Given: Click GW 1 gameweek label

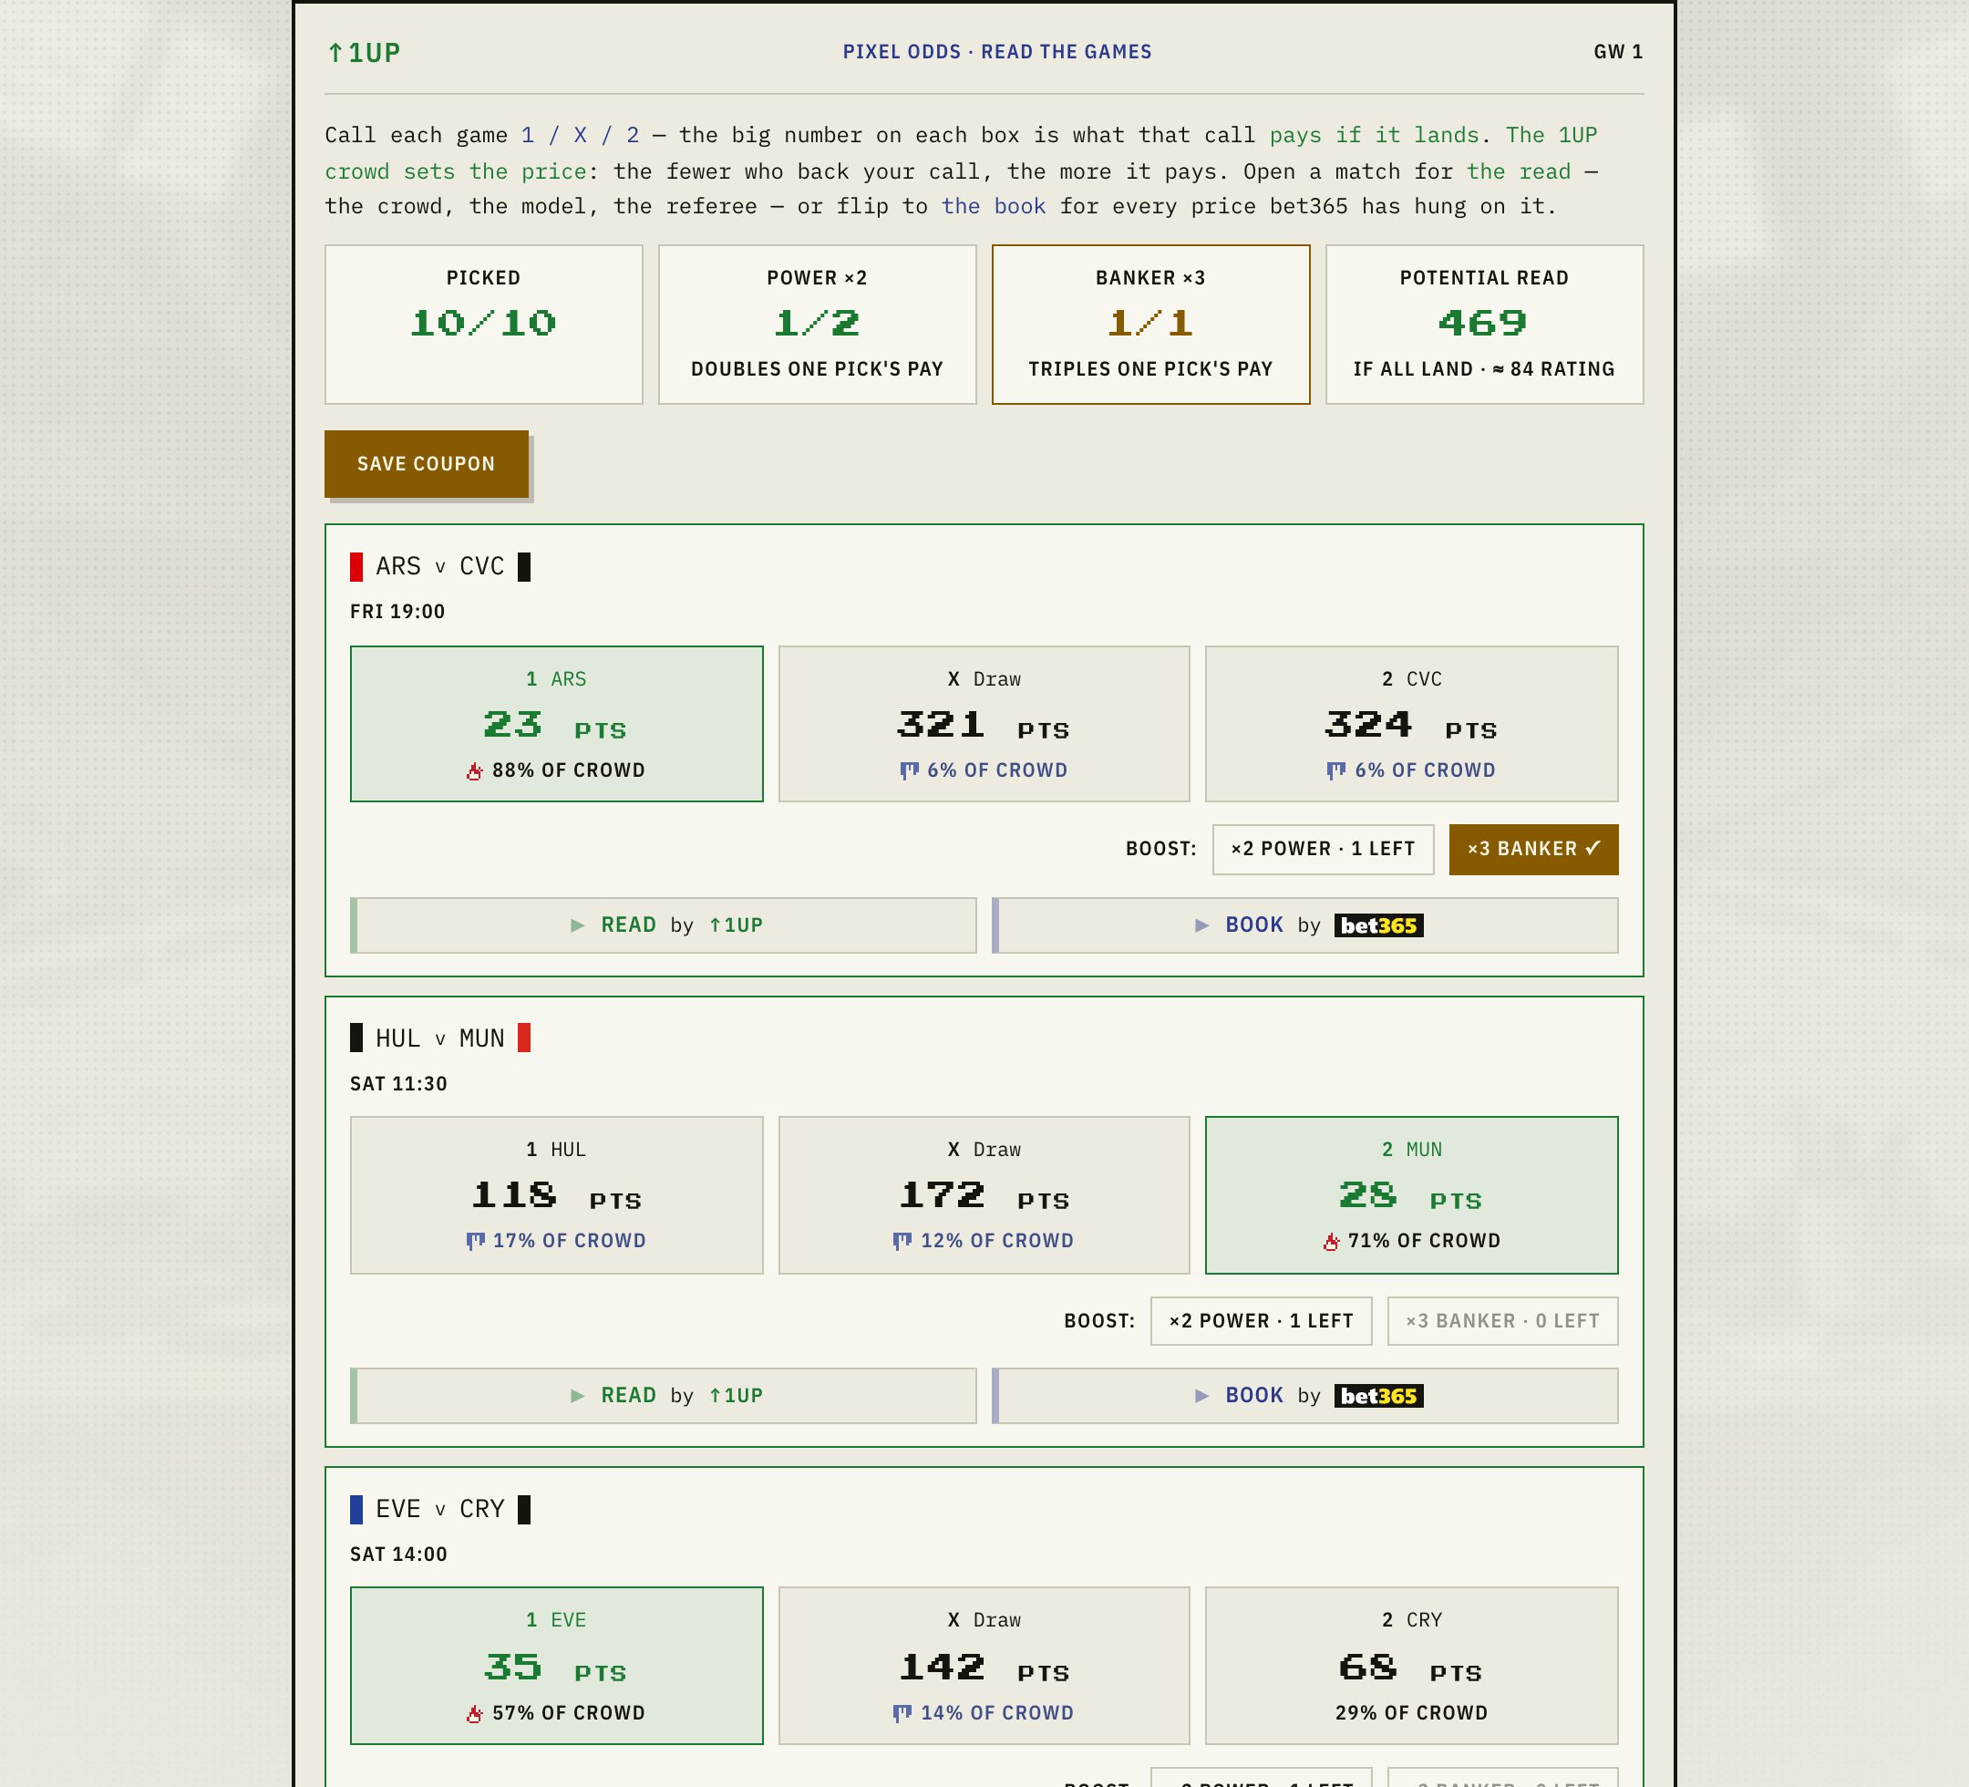Looking at the screenshot, I should pyautogui.click(x=1618, y=52).
